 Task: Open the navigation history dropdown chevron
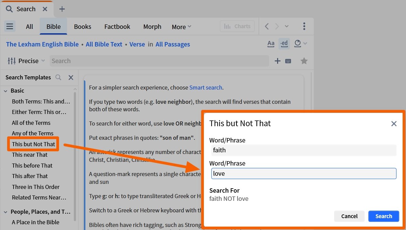pyautogui.click(x=287, y=26)
